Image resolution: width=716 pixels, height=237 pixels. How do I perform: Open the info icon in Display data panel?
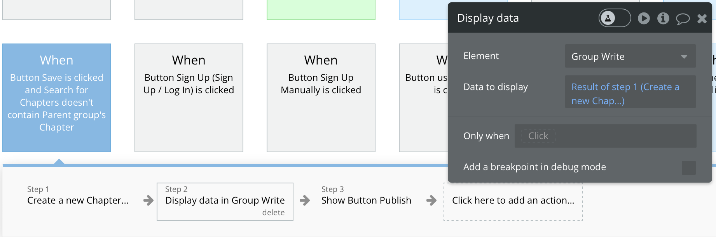(663, 18)
